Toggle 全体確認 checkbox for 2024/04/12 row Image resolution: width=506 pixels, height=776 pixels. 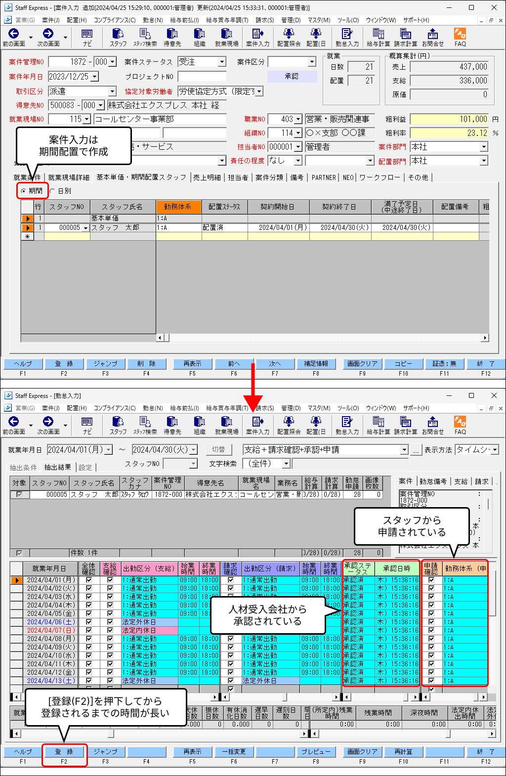click(88, 673)
